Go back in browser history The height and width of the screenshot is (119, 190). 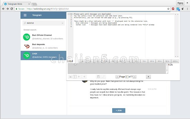[x=3, y=9]
